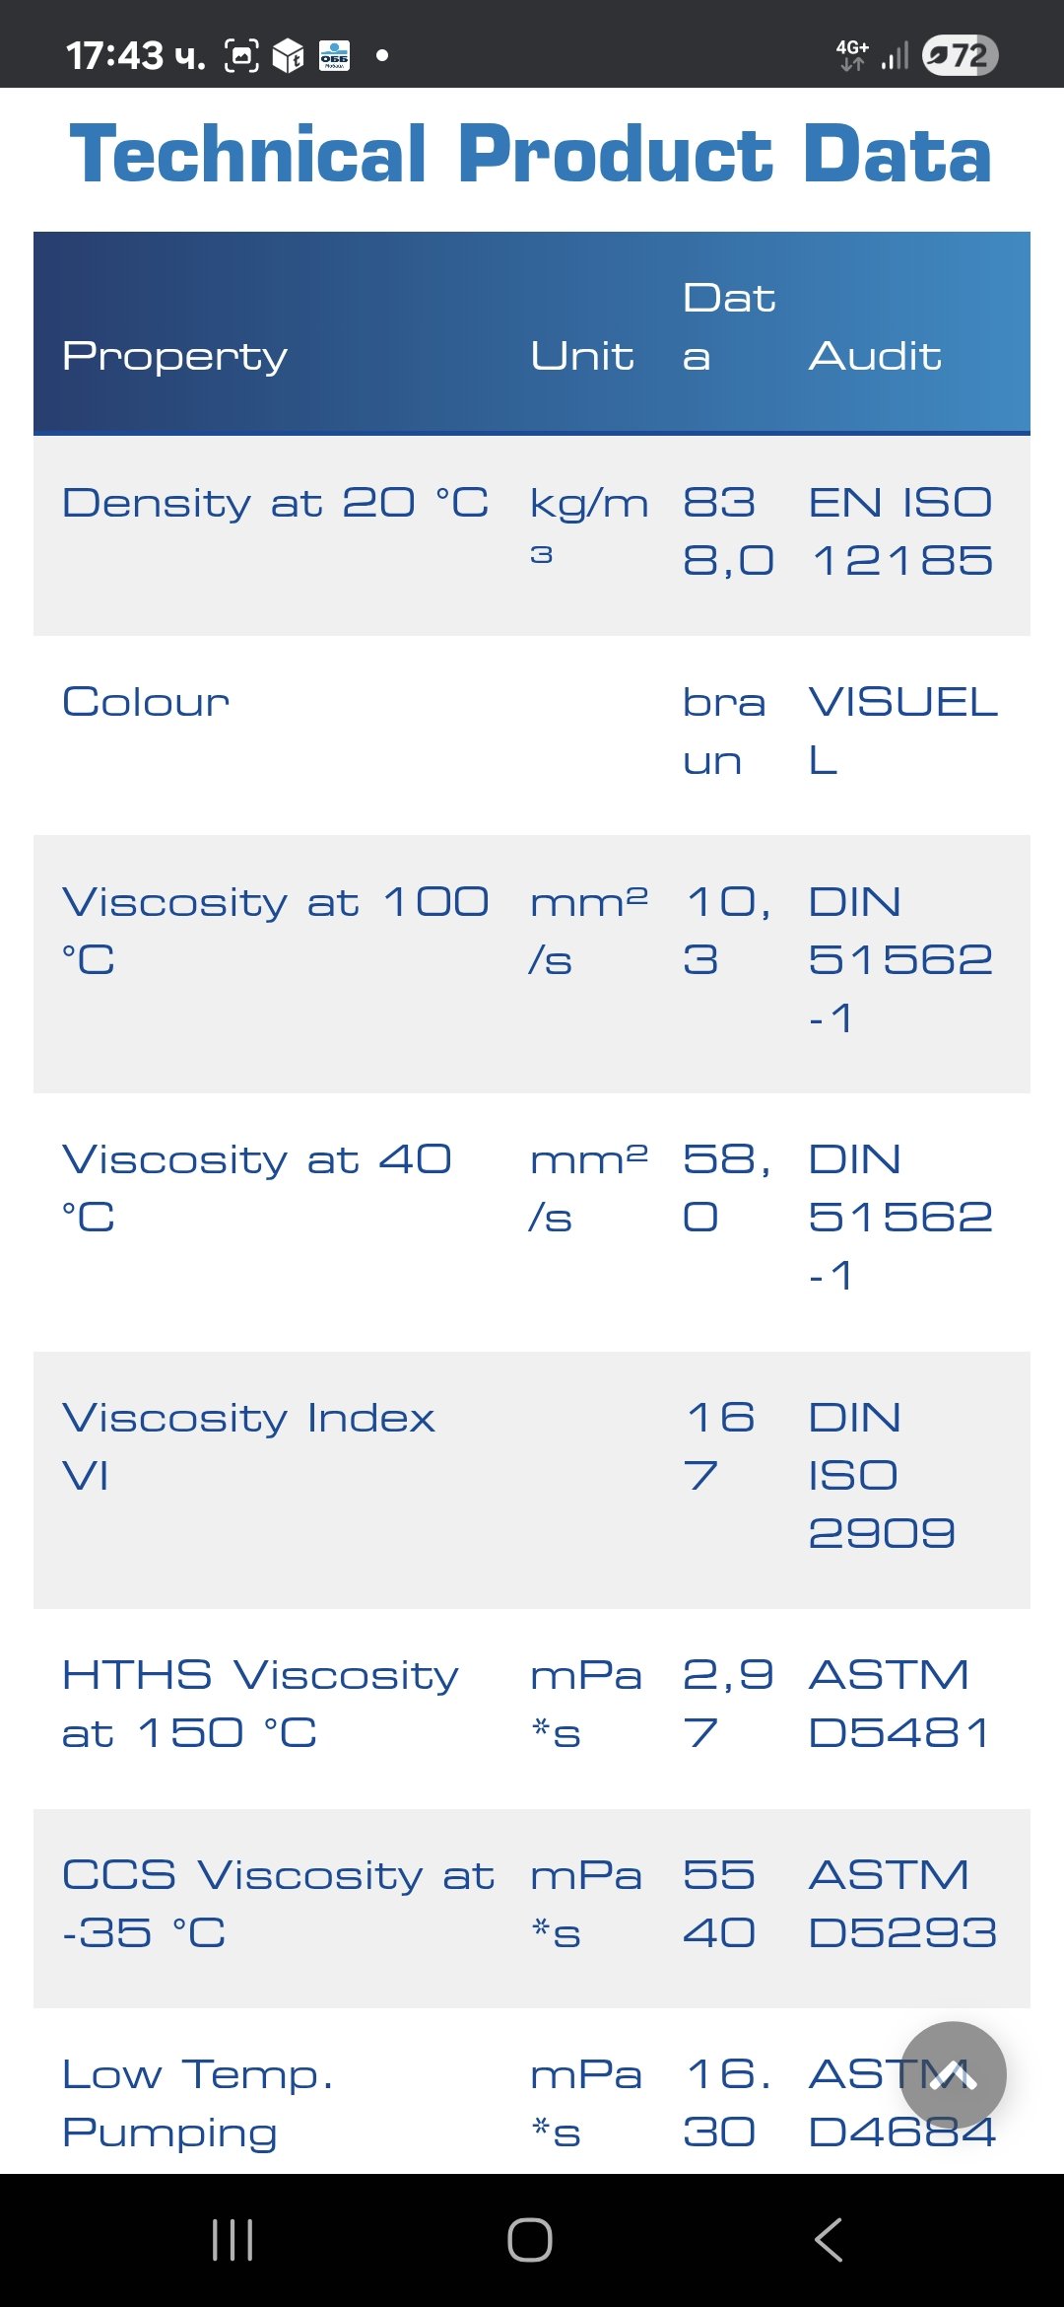Tap the package box notification icon
This screenshot has width=1064, height=2307.
point(288,55)
